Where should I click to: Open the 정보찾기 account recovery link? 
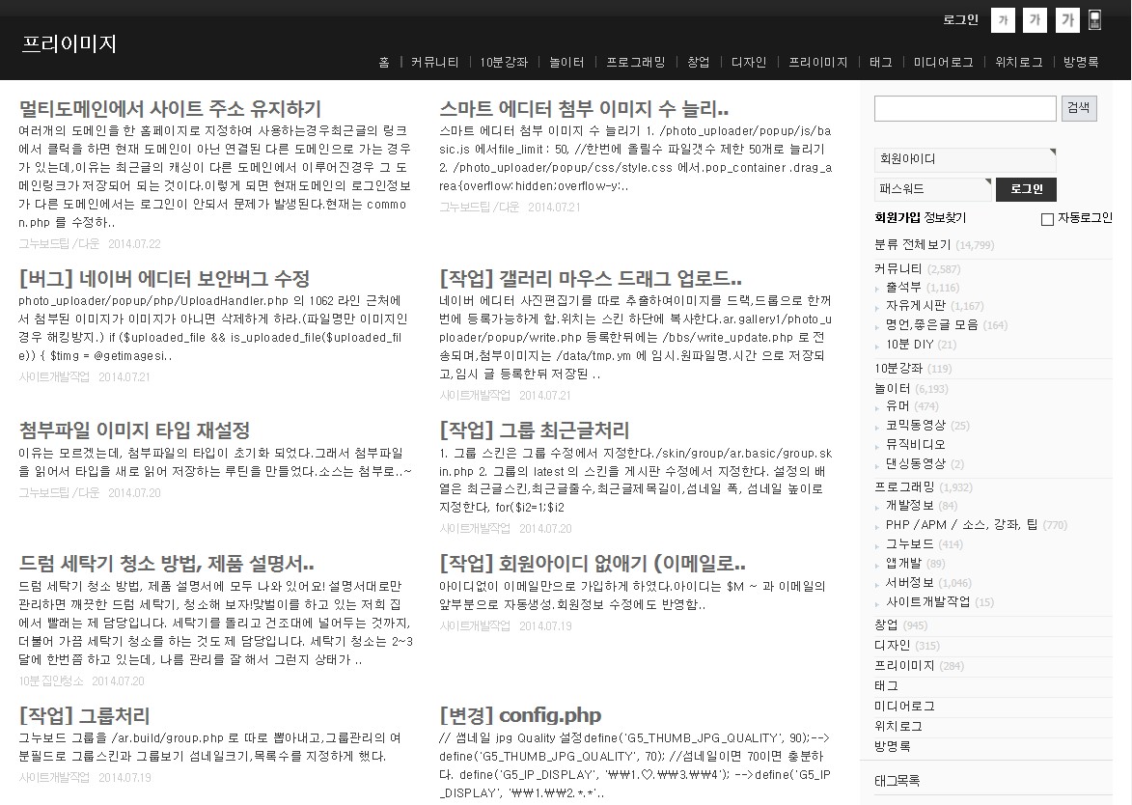coord(945,218)
